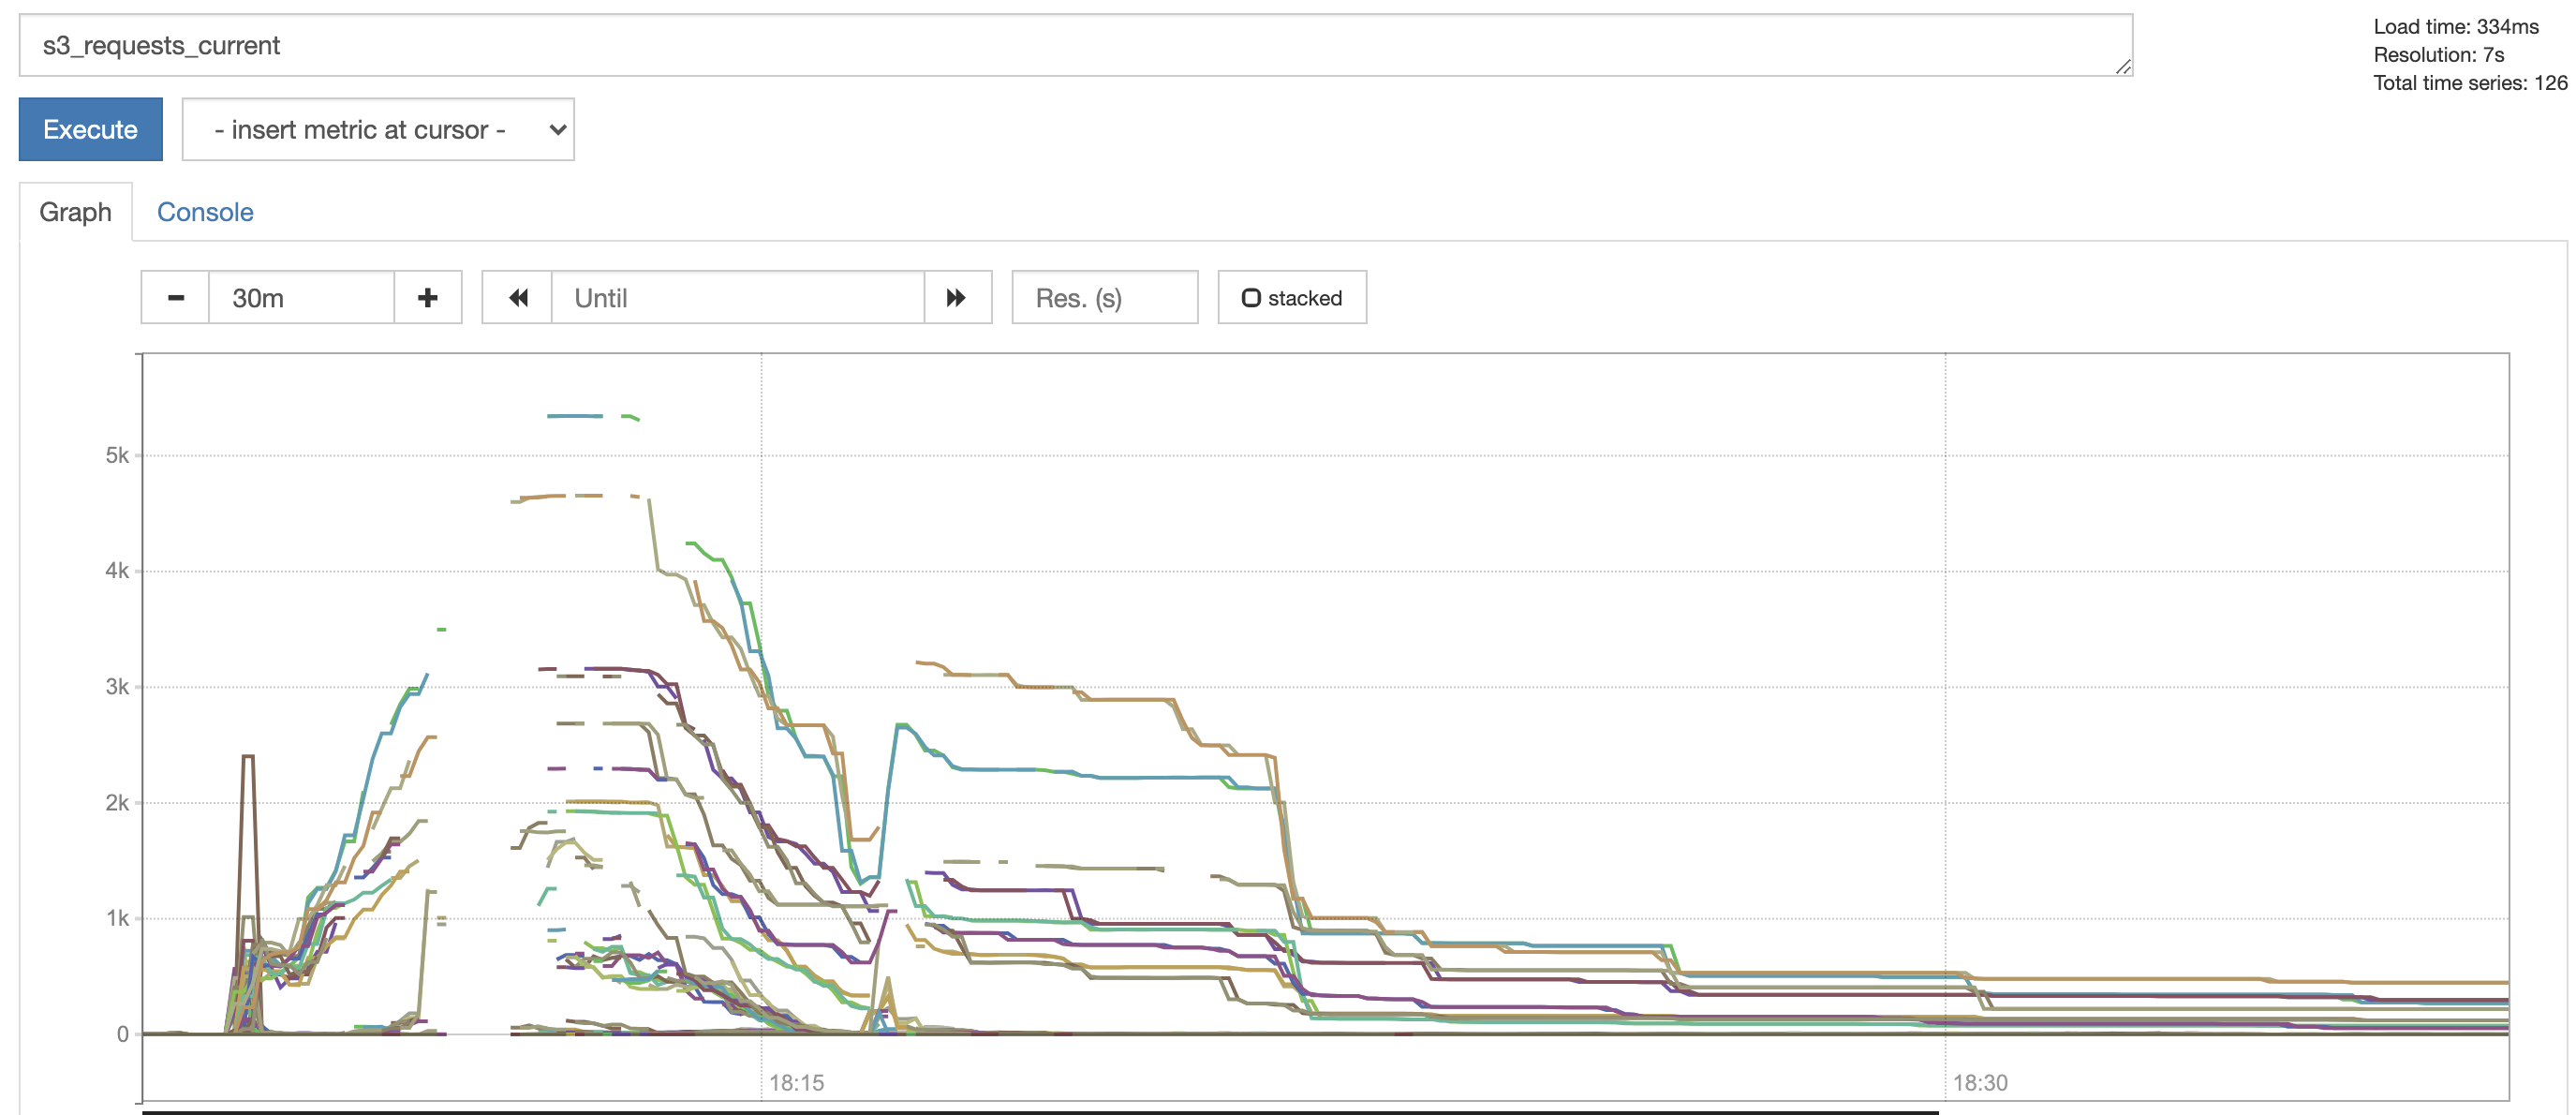This screenshot has height=1115, width=2576.
Task: Click the horizontal scrollbar below the graph
Action: [1040, 1111]
